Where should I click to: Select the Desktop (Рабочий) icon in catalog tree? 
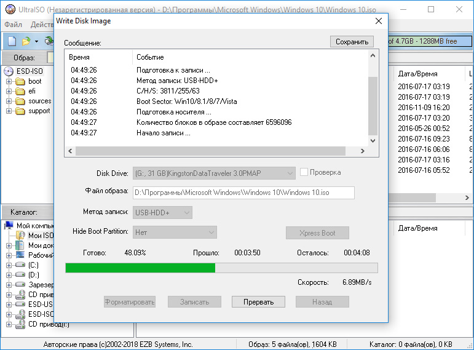[20, 255]
